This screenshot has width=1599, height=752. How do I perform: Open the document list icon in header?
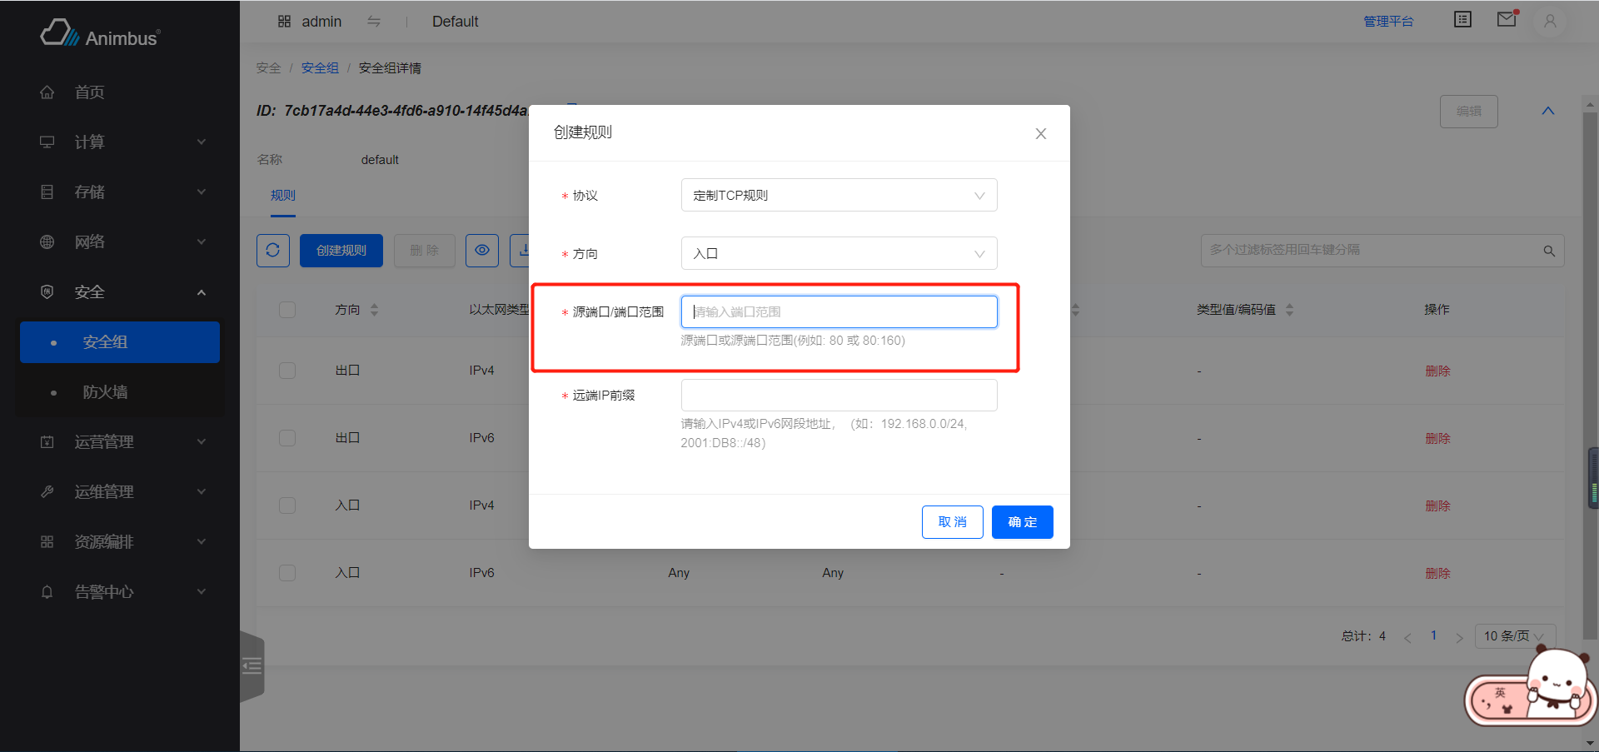click(x=1462, y=20)
